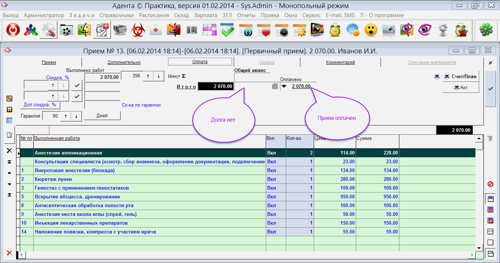Image resolution: width=500 pixels, height=263 pixels.
Task: Click the calendar with green checkmark icon
Action: [227, 30]
